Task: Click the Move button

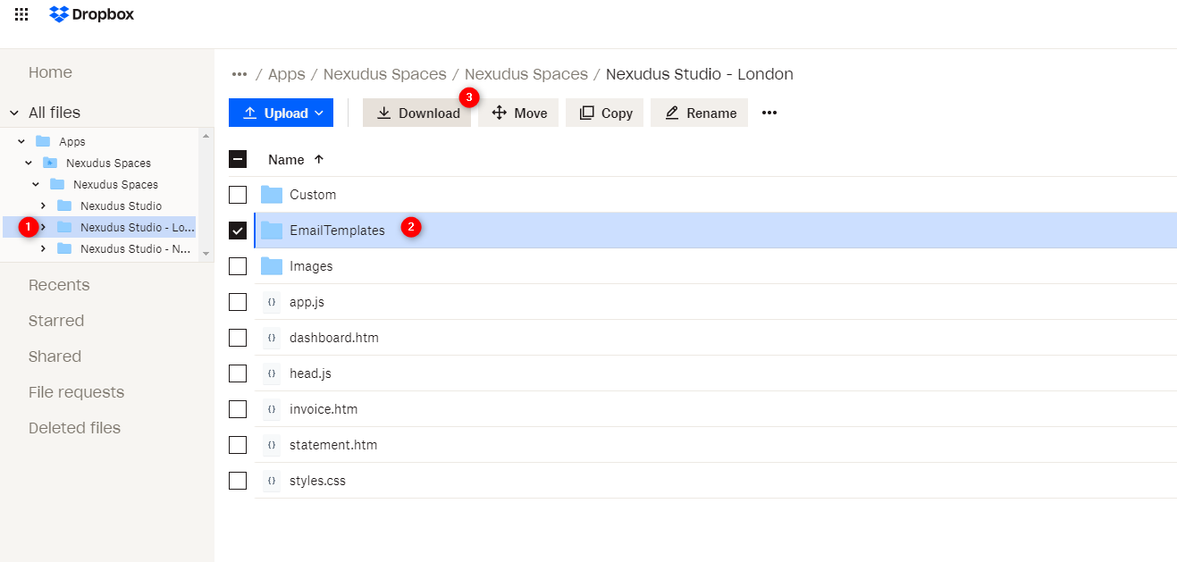Action: [x=518, y=113]
